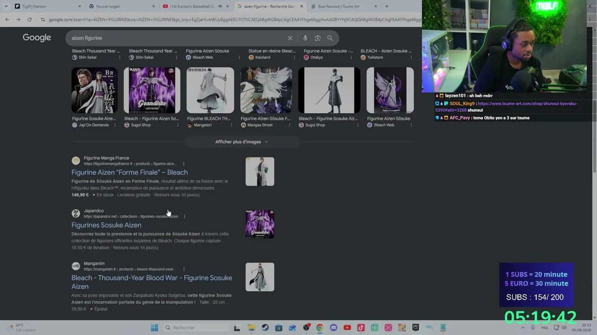Click the magnifier search icon in Google bar
This screenshot has height=335, width=597.
(330, 38)
